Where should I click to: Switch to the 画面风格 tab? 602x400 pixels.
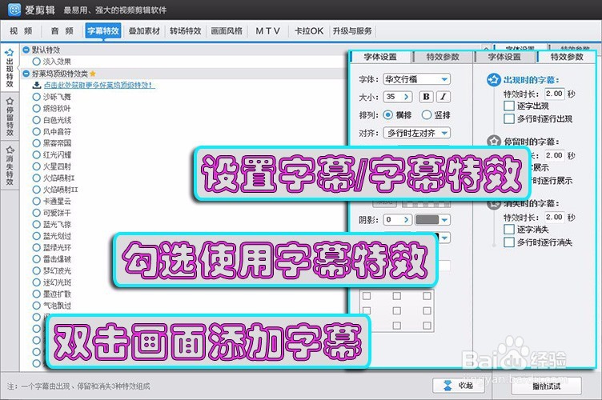point(227,31)
